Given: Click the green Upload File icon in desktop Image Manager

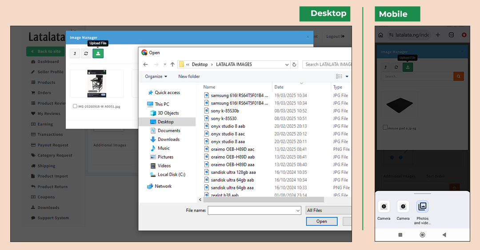Looking at the screenshot, I should coord(98,54).
